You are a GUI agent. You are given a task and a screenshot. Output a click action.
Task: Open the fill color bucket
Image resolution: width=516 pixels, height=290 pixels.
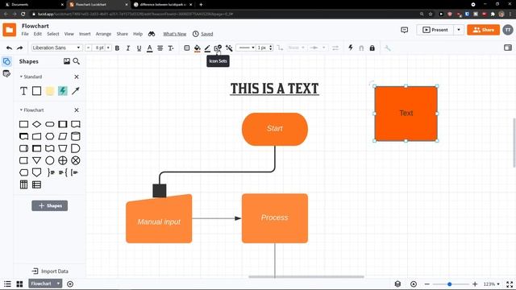tap(197, 48)
